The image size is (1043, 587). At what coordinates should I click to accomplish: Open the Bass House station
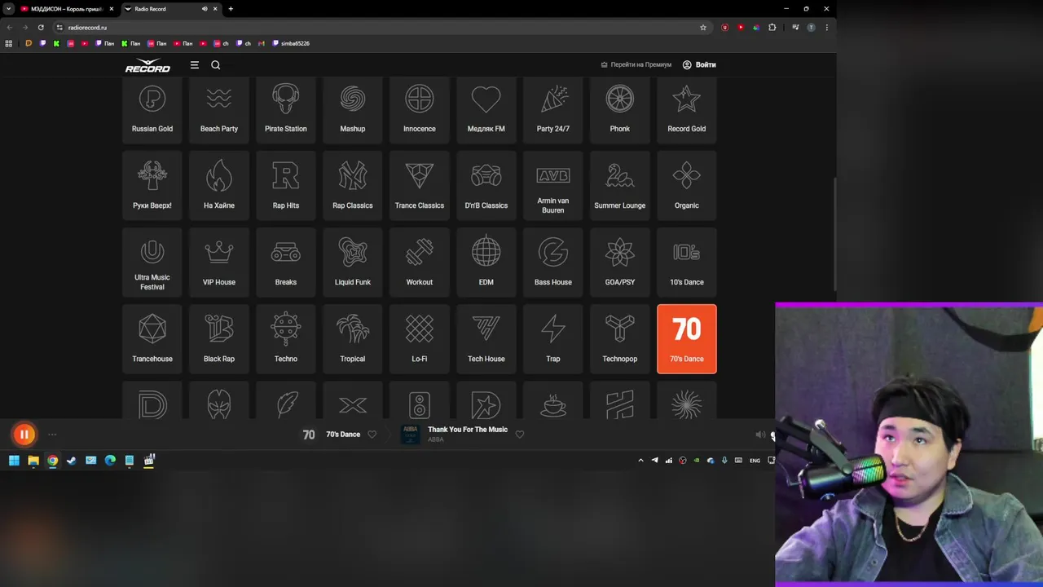point(553,262)
